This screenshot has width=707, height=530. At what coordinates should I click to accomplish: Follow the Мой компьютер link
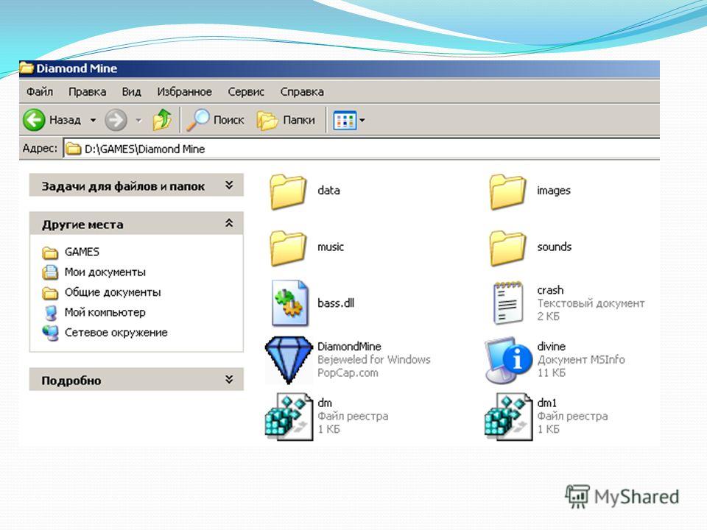coord(105,312)
